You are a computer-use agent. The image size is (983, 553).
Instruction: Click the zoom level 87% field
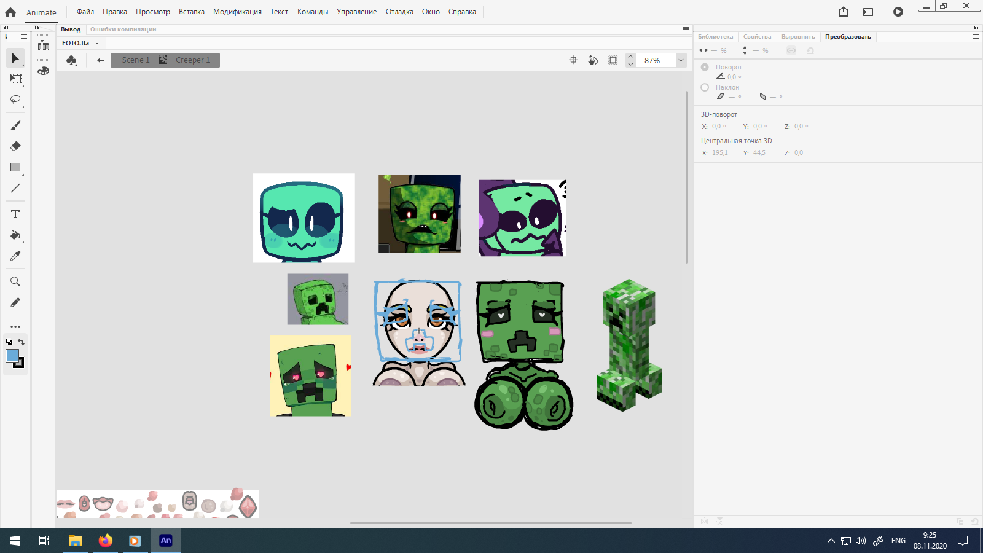(x=656, y=60)
